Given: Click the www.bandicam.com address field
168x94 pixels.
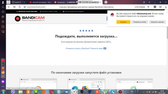Looking at the screenshot, I should point(36,7).
